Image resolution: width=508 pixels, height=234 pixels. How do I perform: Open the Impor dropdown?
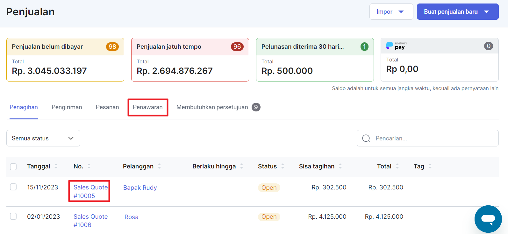coord(391,12)
